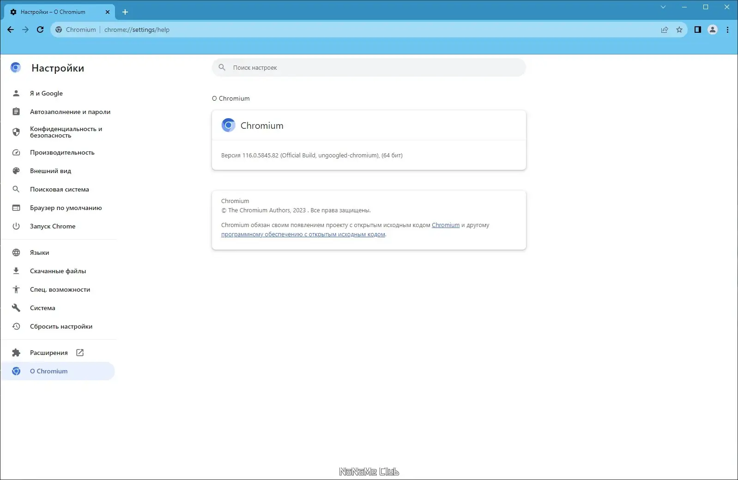Bookmark this page with the star icon

tap(679, 30)
